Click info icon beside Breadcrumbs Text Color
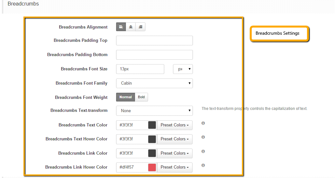 click(x=203, y=123)
